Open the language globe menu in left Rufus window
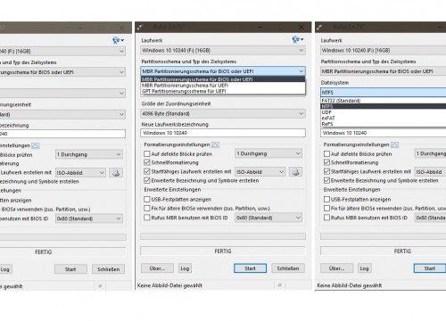446x321 pixels. point(118,40)
